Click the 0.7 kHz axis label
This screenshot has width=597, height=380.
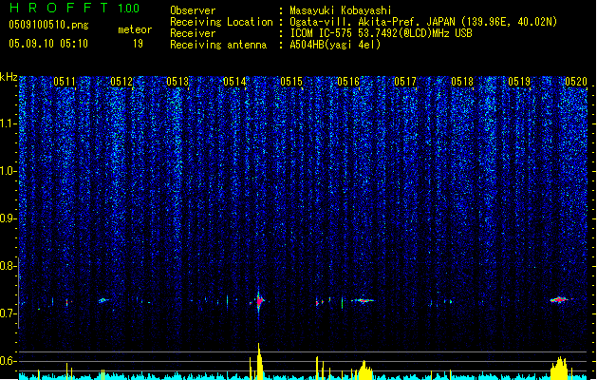coord(8,313)
